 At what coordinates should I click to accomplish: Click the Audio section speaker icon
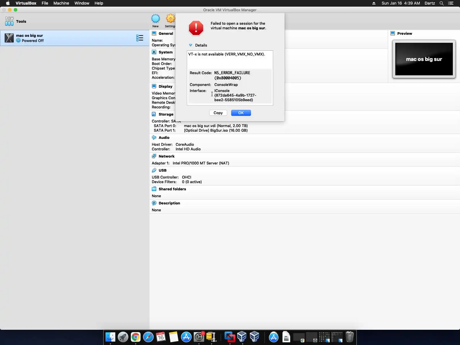point(154,137)
